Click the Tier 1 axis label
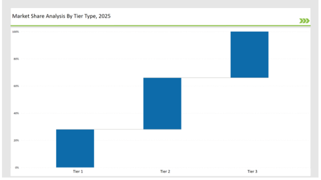The width and height of the screenshot is (321, 180). pyautogui.click(x=78, y=172)
